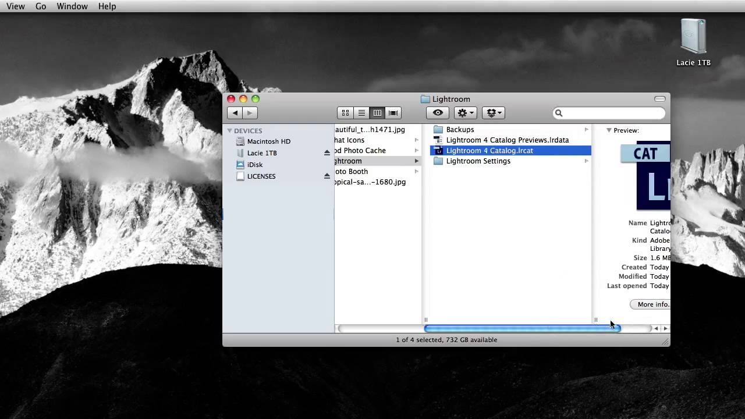The image size is (745, 419).
Task: Open the Dropbox toolbar menu
Action: point(493,113)
